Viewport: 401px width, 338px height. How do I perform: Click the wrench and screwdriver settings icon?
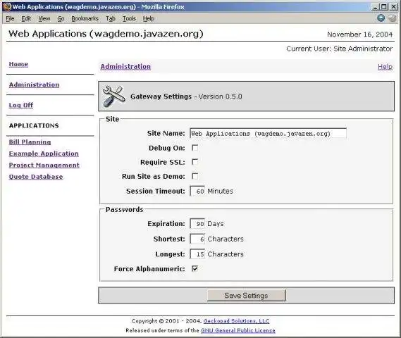pyautogui.click(x=113, y=96)
